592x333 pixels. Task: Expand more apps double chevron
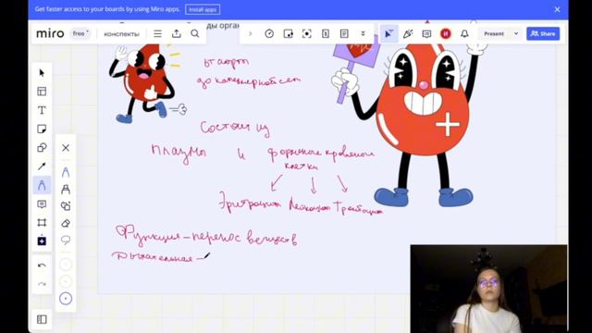[x=364, y=33]
